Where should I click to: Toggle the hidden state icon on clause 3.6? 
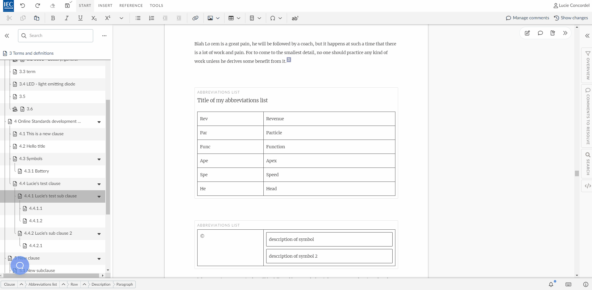pyautogui.click(x=15, y=109)
